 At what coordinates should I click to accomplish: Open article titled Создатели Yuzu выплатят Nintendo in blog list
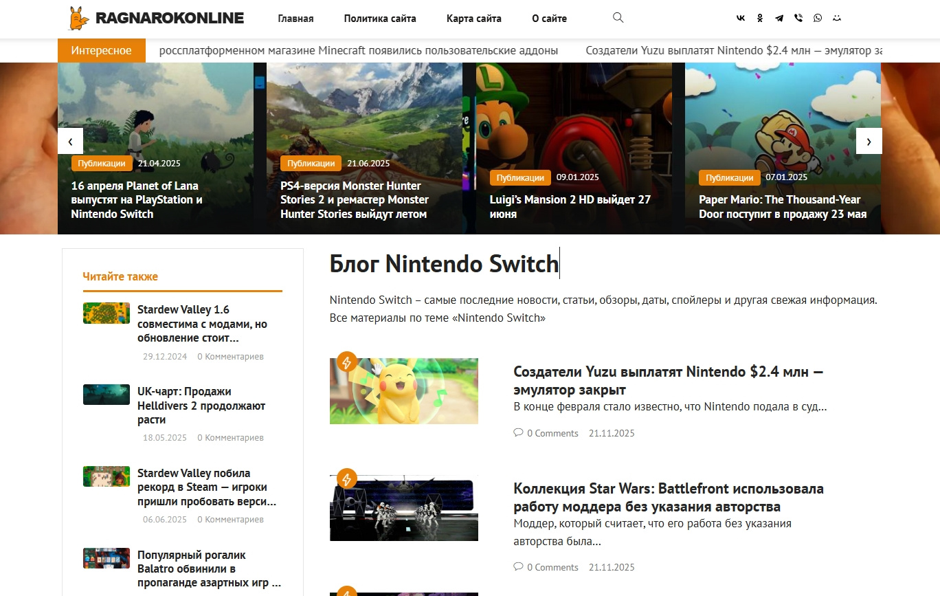[669, 381]
